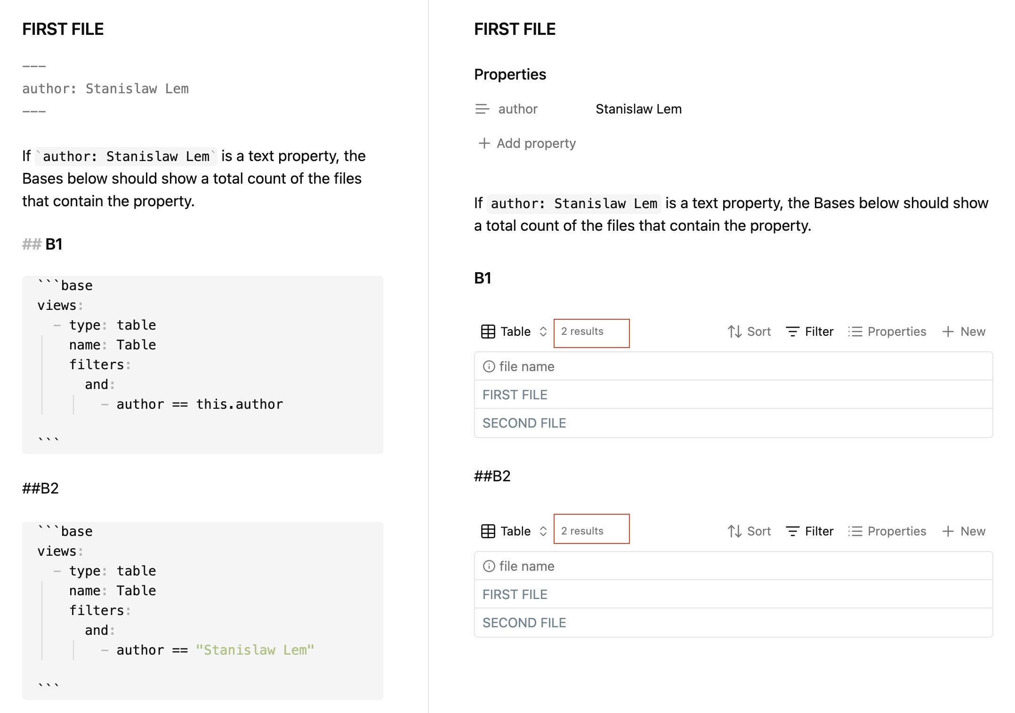
Task: Edit the Stanislaw Lem author property value
Action: click(x=638, y=109)
